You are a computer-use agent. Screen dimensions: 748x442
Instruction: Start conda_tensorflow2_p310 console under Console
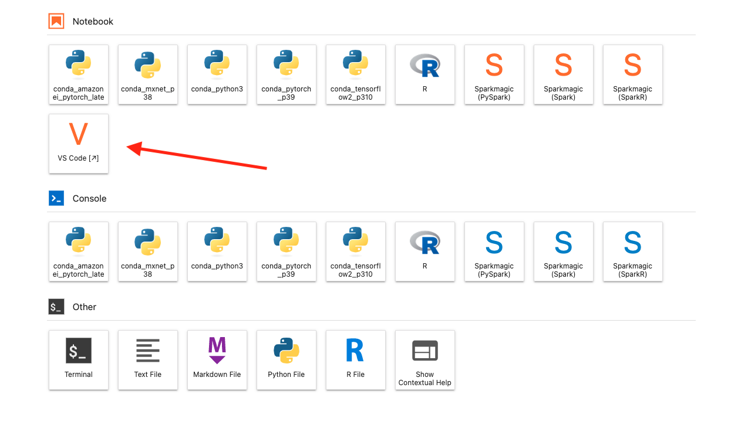pos(356,251)
